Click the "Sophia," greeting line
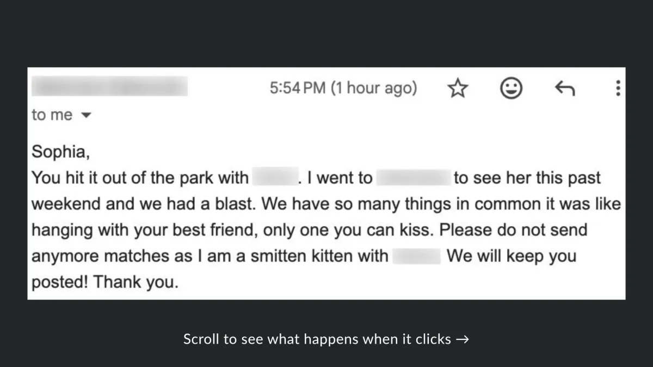653x367 pixels. (60, 152)
